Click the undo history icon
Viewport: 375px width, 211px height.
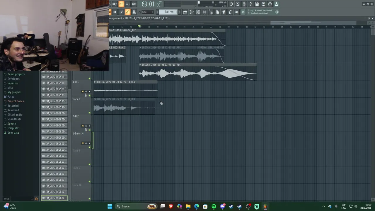(231, 4)
